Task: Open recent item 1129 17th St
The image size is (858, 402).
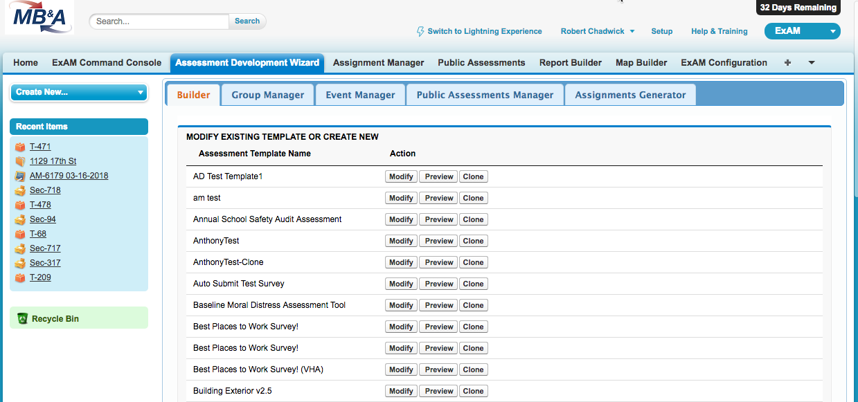Action: (x=53, y=161)
